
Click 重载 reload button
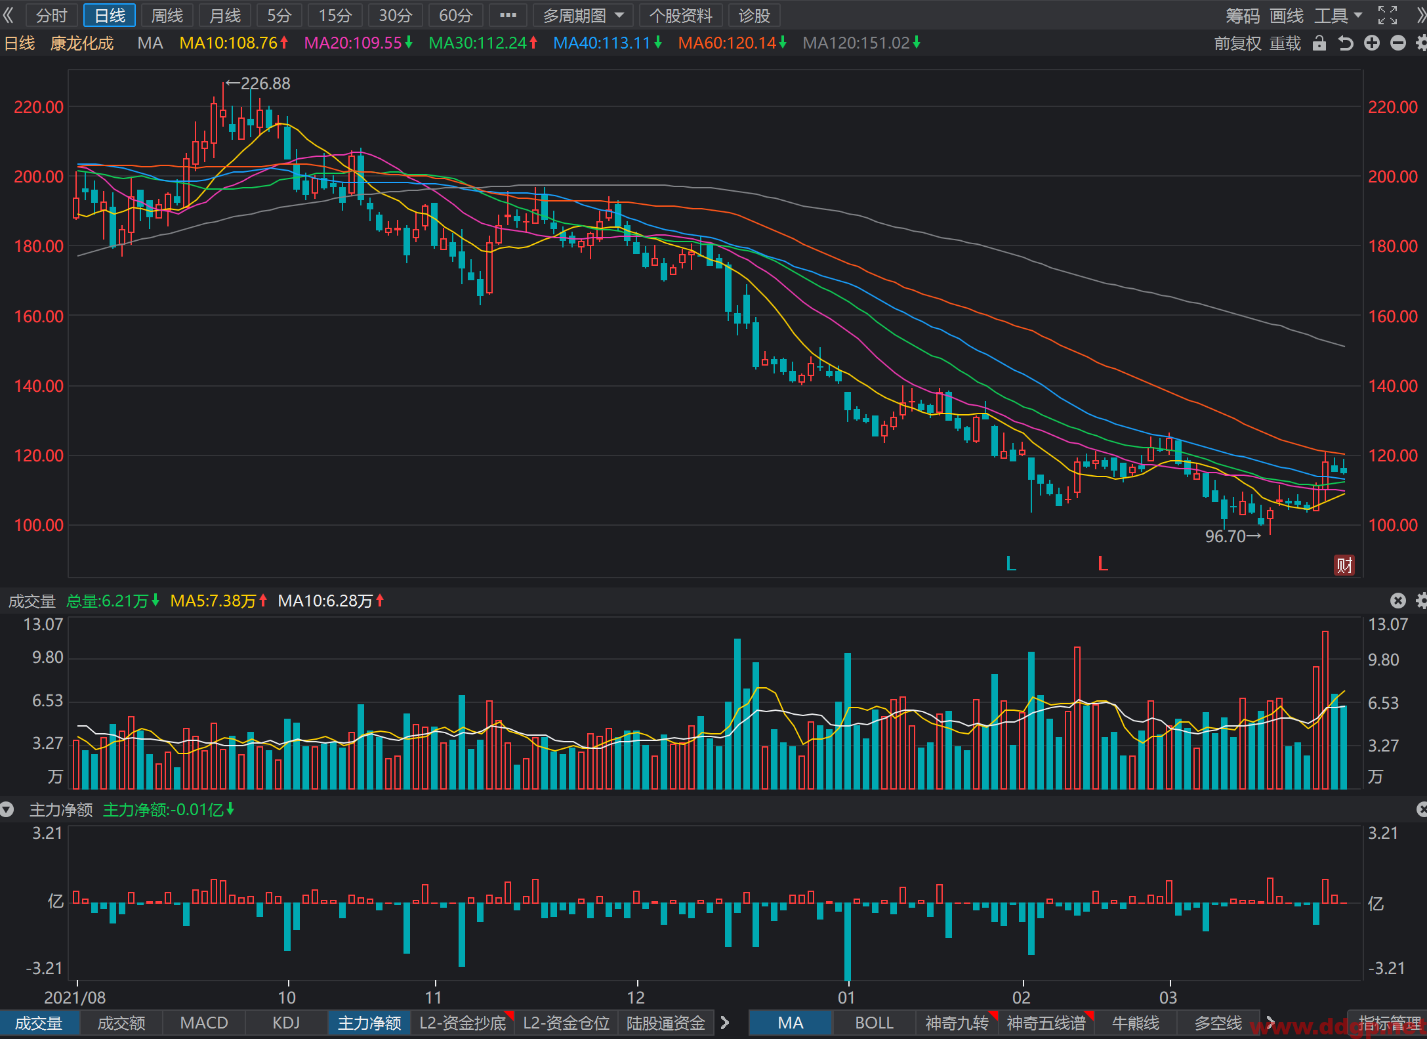[1285, 43]
